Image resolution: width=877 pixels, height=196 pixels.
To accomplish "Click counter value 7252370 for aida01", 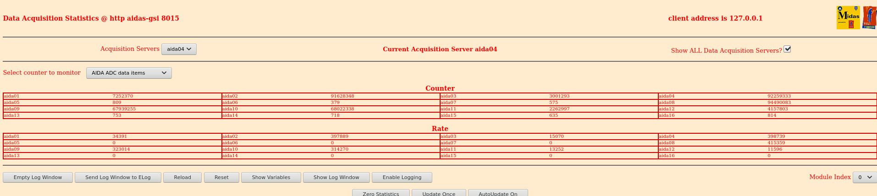I will (x=123, y=96).
